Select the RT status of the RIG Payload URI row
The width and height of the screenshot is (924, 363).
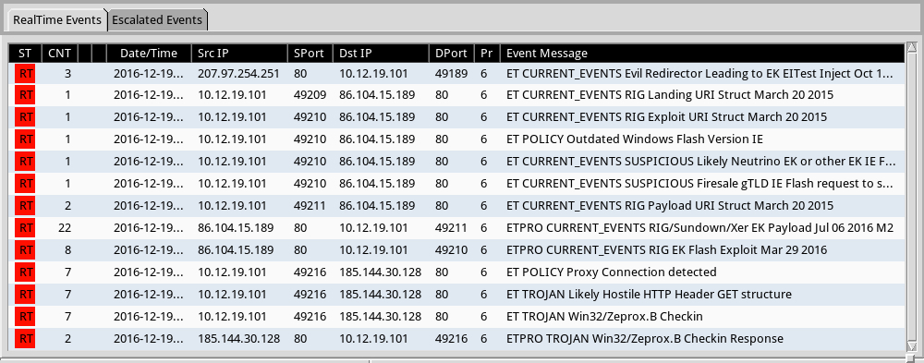25,206
